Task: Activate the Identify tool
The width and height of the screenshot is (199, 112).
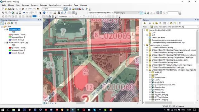Action: (44, 13)
